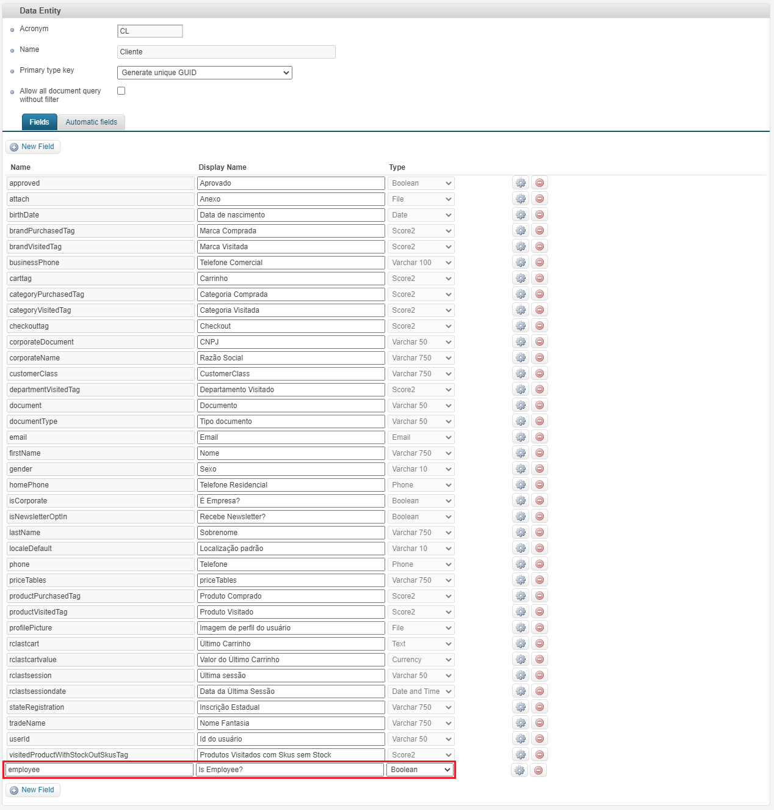Delete the phone field

click(x=539, y=563)
